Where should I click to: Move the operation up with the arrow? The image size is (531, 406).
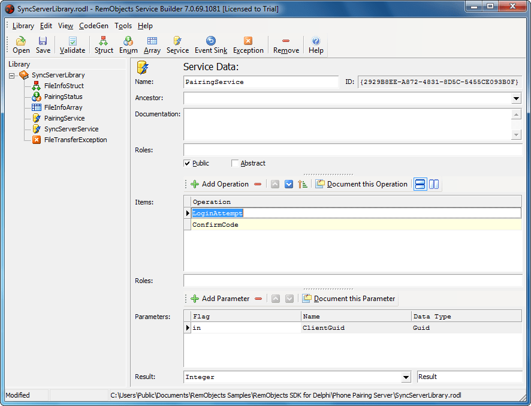coord(275,184)
